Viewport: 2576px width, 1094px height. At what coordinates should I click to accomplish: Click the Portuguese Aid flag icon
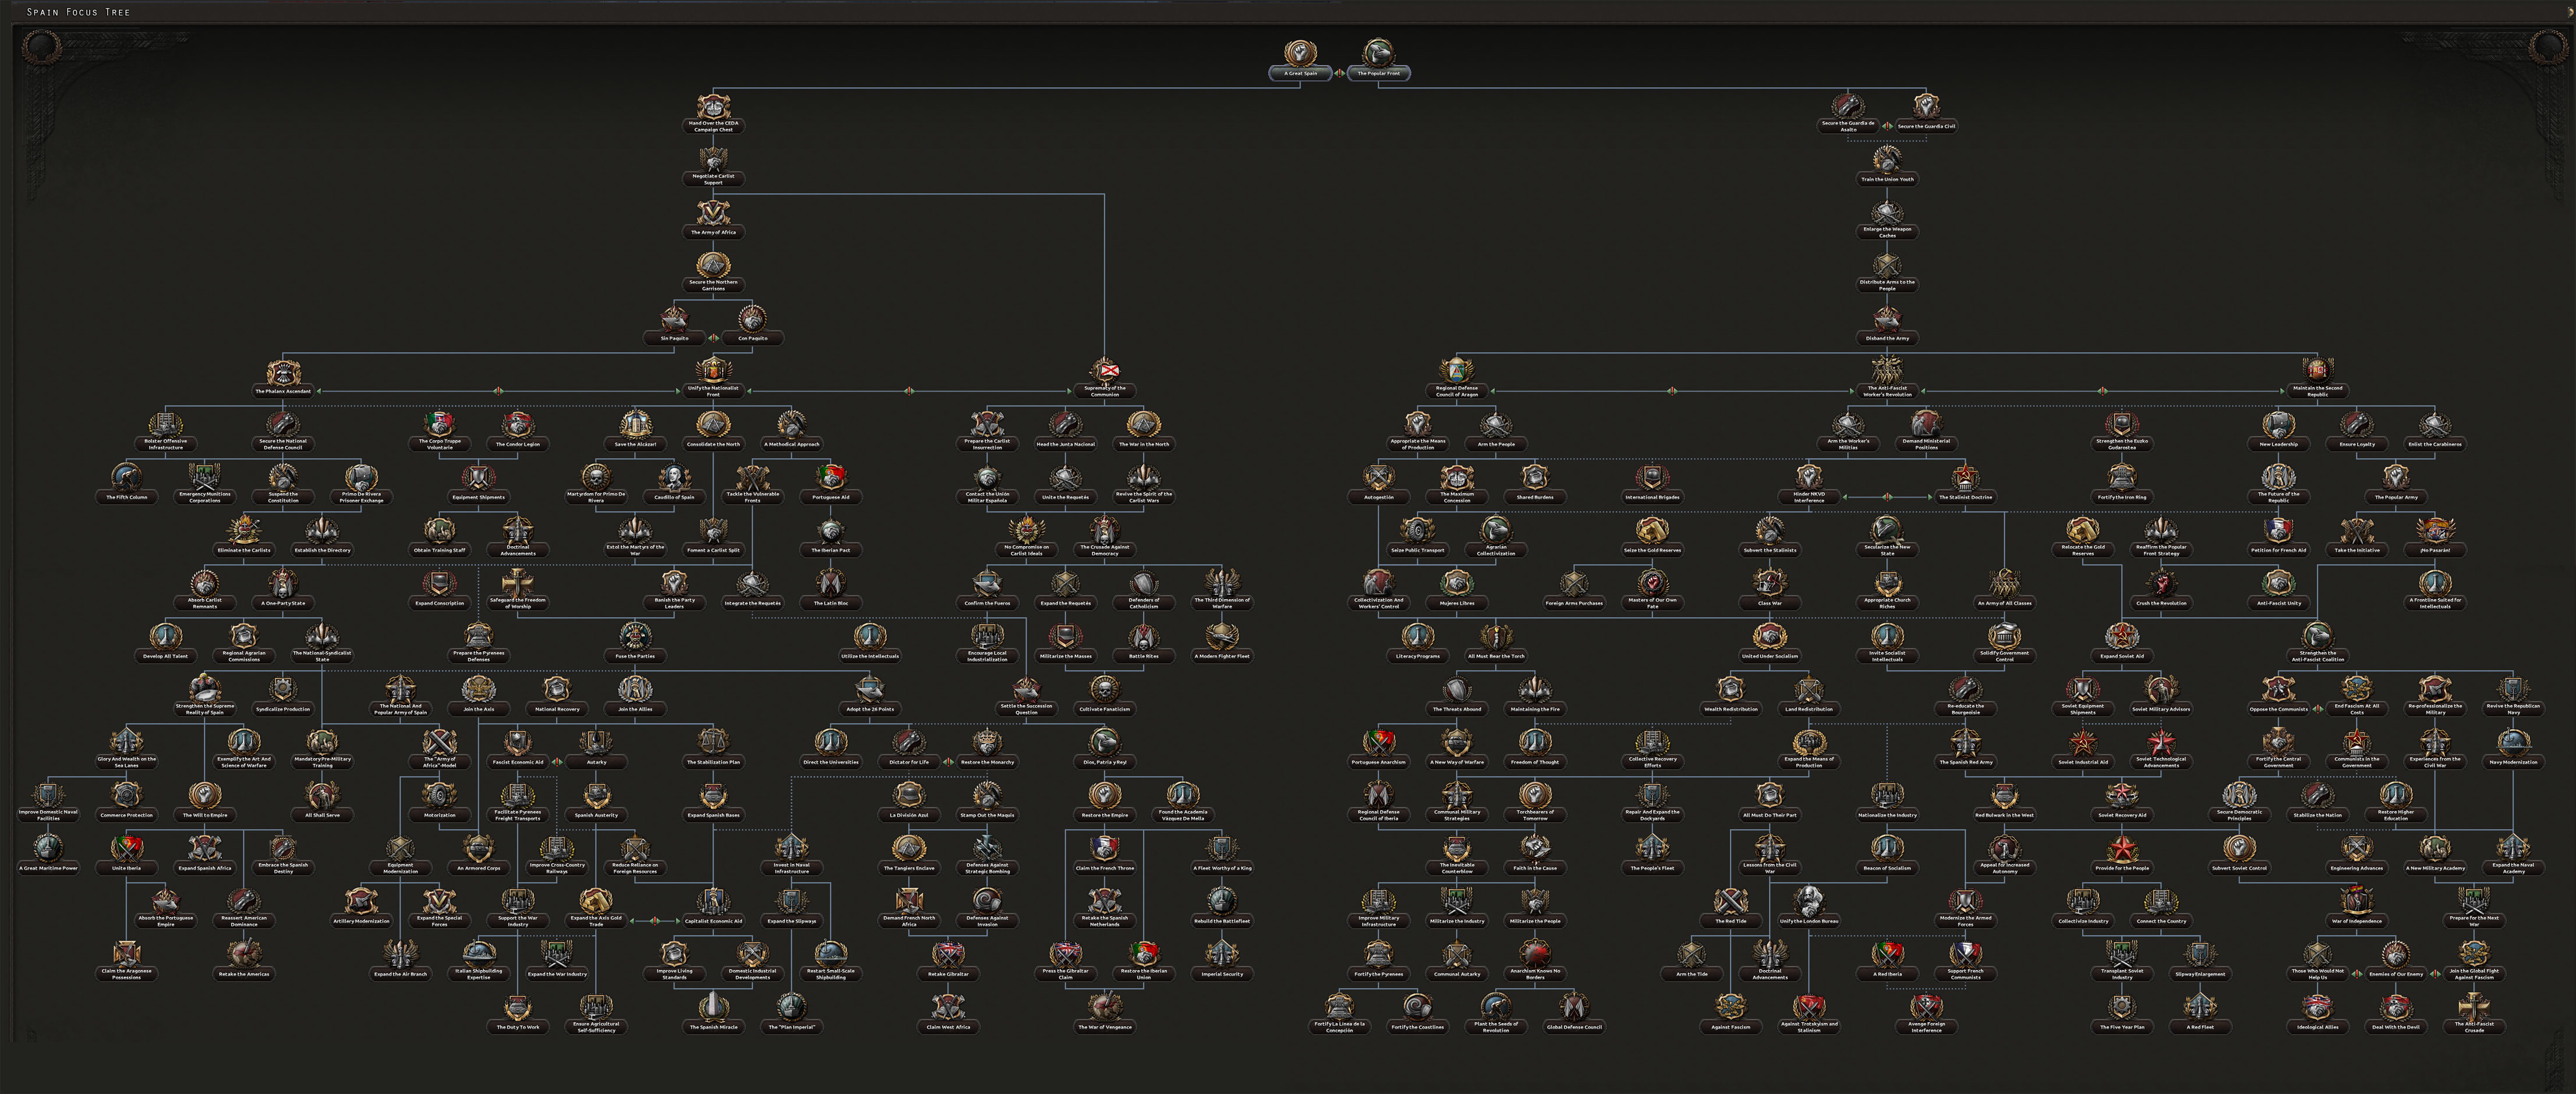[x=830, y=478]
